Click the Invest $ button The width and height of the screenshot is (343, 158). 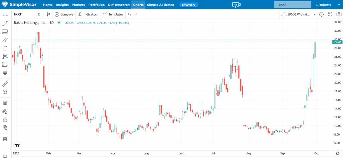tap(189, 5)
